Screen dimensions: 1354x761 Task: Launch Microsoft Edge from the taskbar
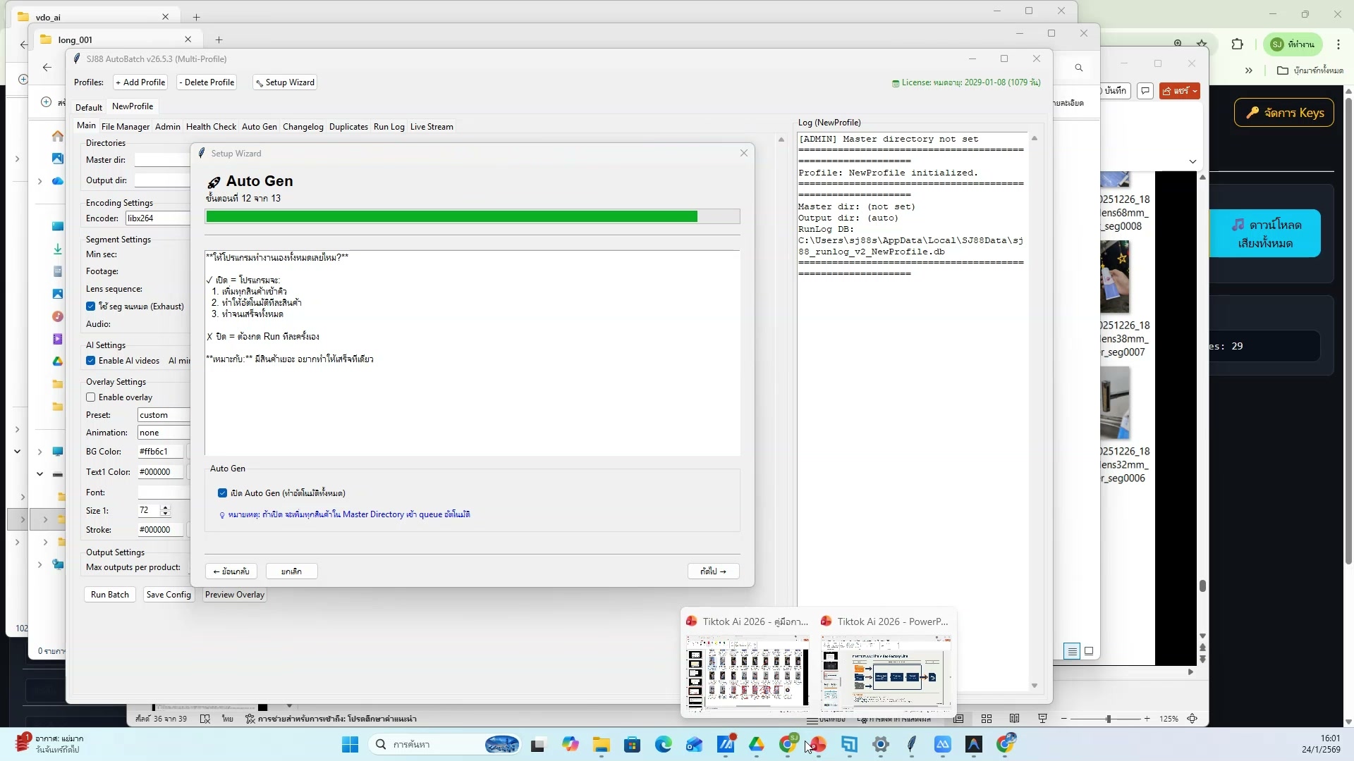tap(664, 745)
